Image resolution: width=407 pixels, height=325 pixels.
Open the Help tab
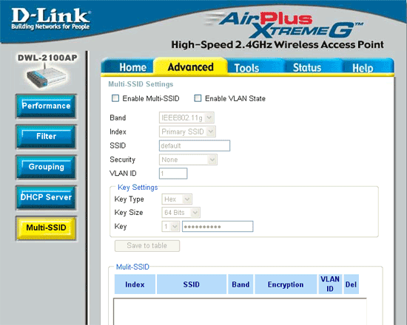point(363,68)
